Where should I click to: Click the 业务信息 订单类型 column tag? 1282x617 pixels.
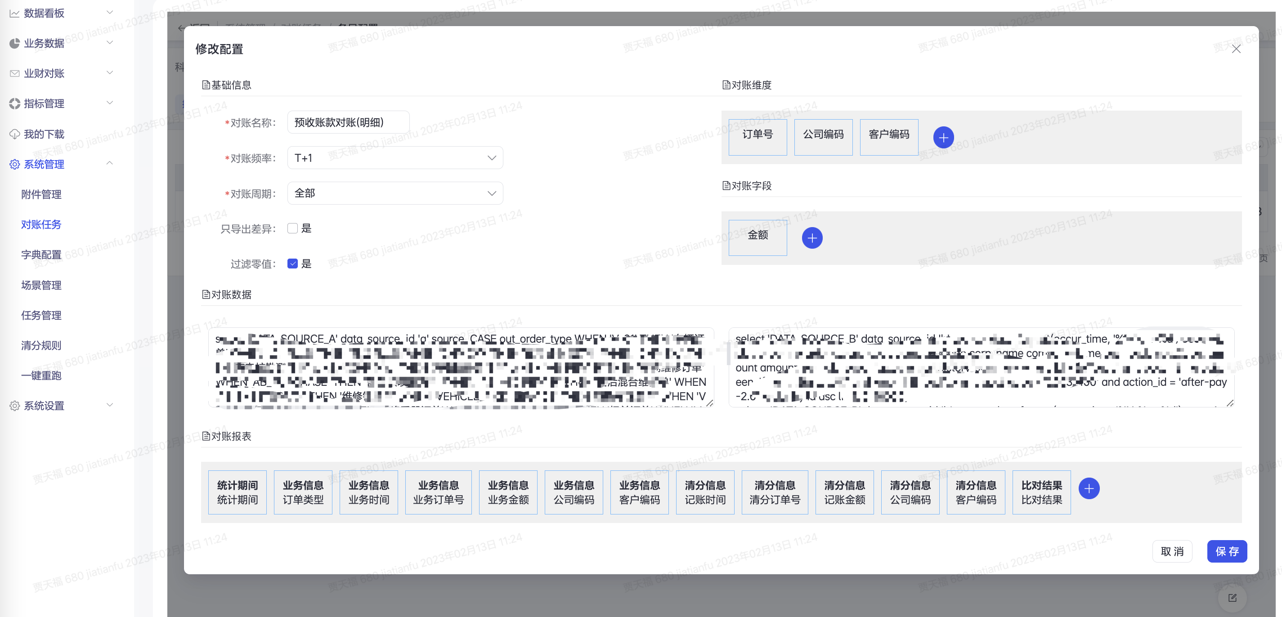pyautogui.click(x=303, y=492)
